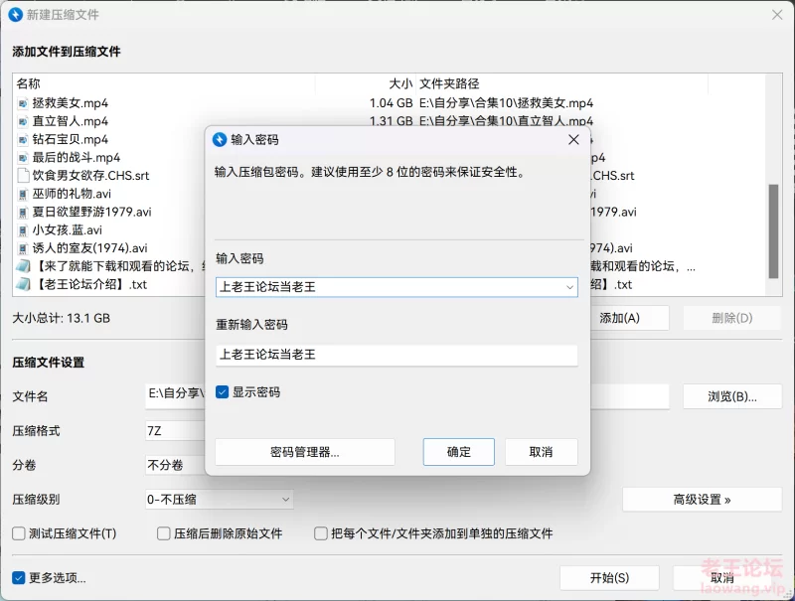Click the 删除(D) button

(732, 318)
